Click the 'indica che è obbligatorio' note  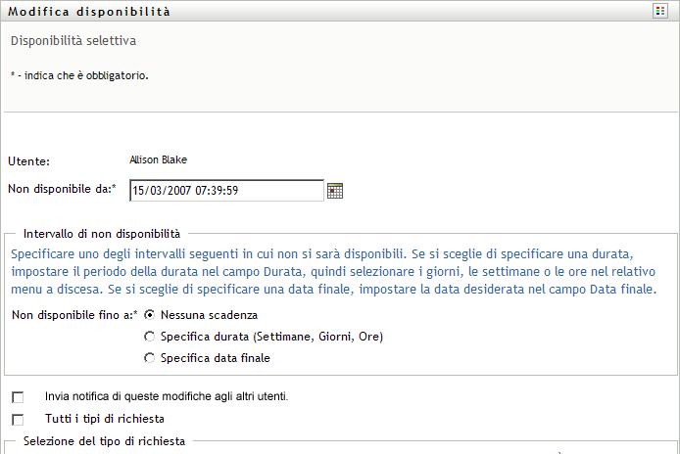pos(82,75)
